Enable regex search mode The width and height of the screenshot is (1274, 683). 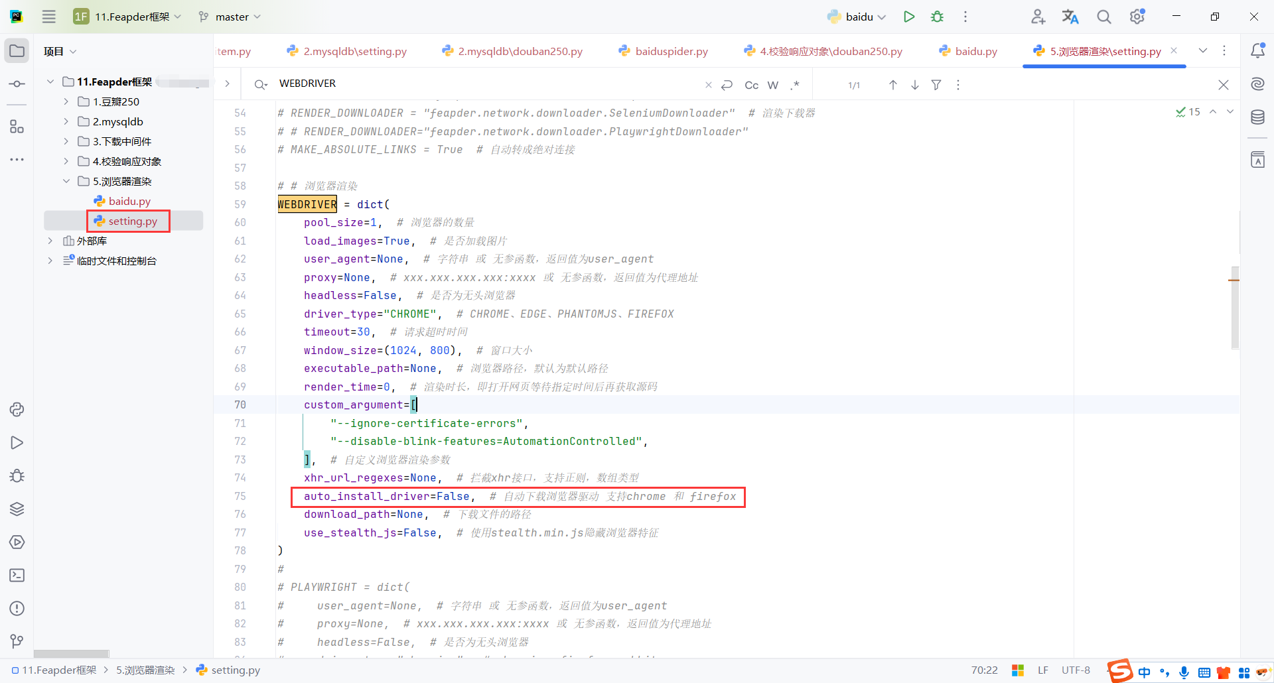(x=795, y=85)
